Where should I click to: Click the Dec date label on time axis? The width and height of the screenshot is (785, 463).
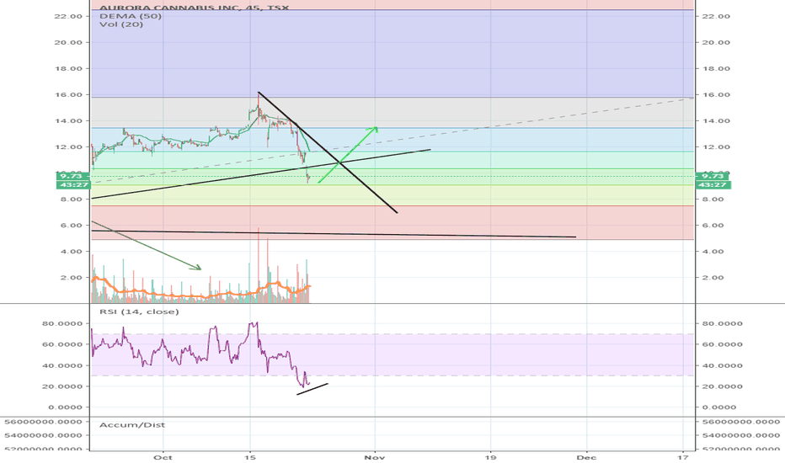click(586, 457)
